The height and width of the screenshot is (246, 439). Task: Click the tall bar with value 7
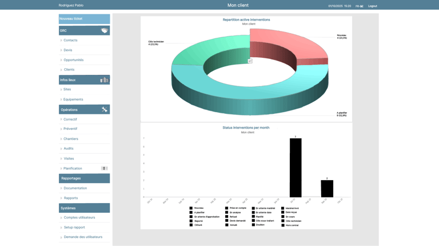296,168
